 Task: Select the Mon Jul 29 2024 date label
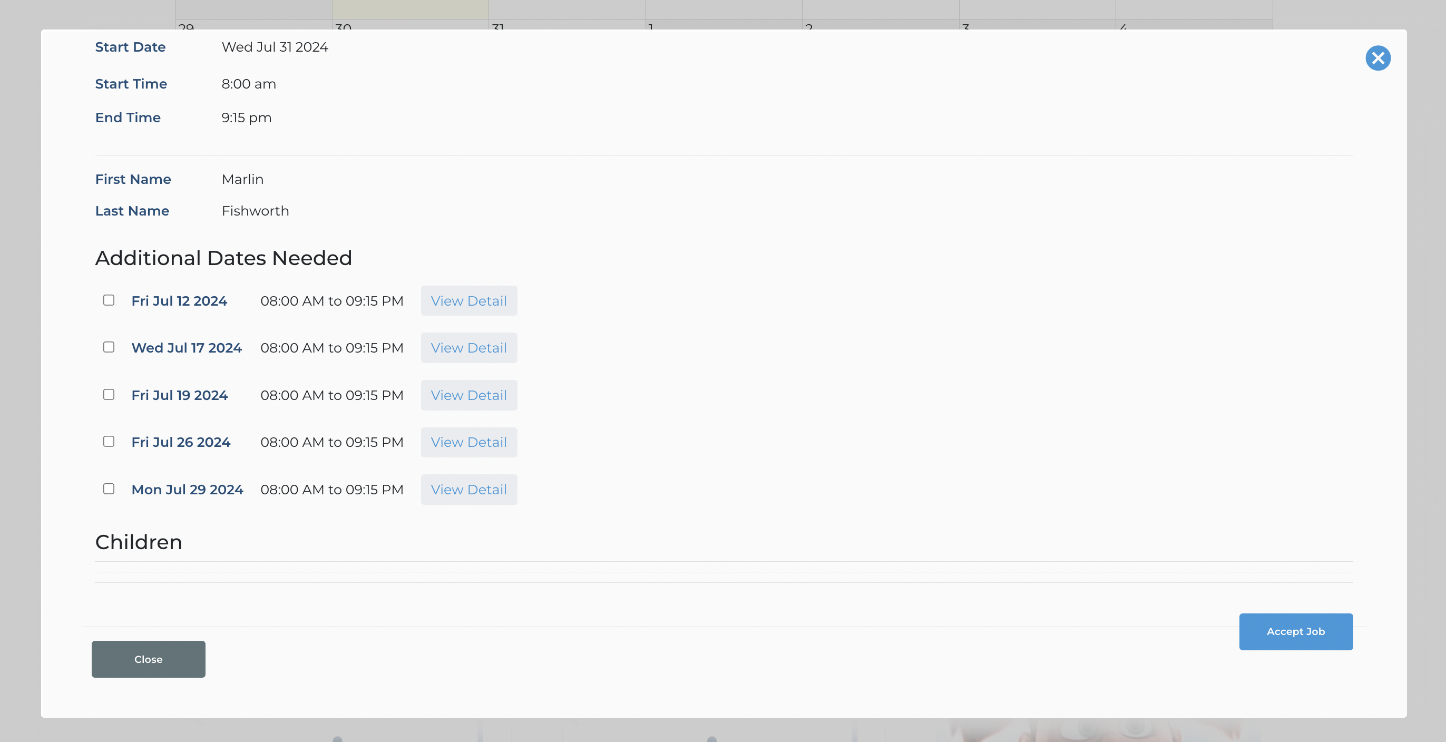[188, 490]
